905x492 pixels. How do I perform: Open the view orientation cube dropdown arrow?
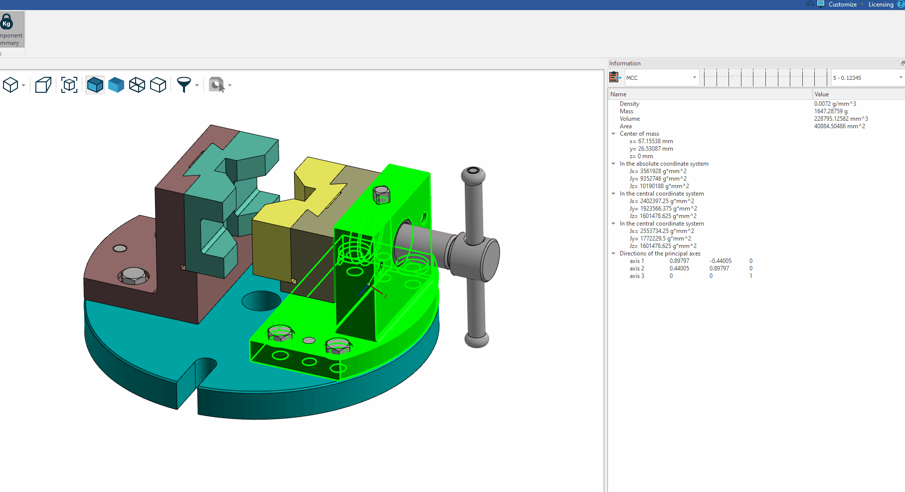[x=23, y=85]
